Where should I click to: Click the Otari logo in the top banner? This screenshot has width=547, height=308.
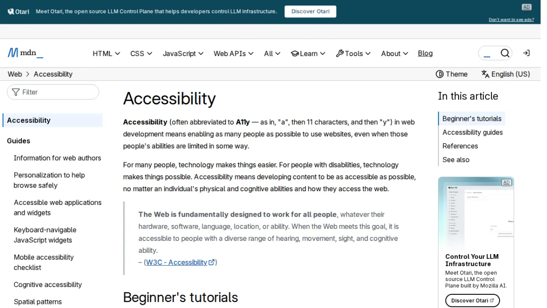(x=18, y=11)
